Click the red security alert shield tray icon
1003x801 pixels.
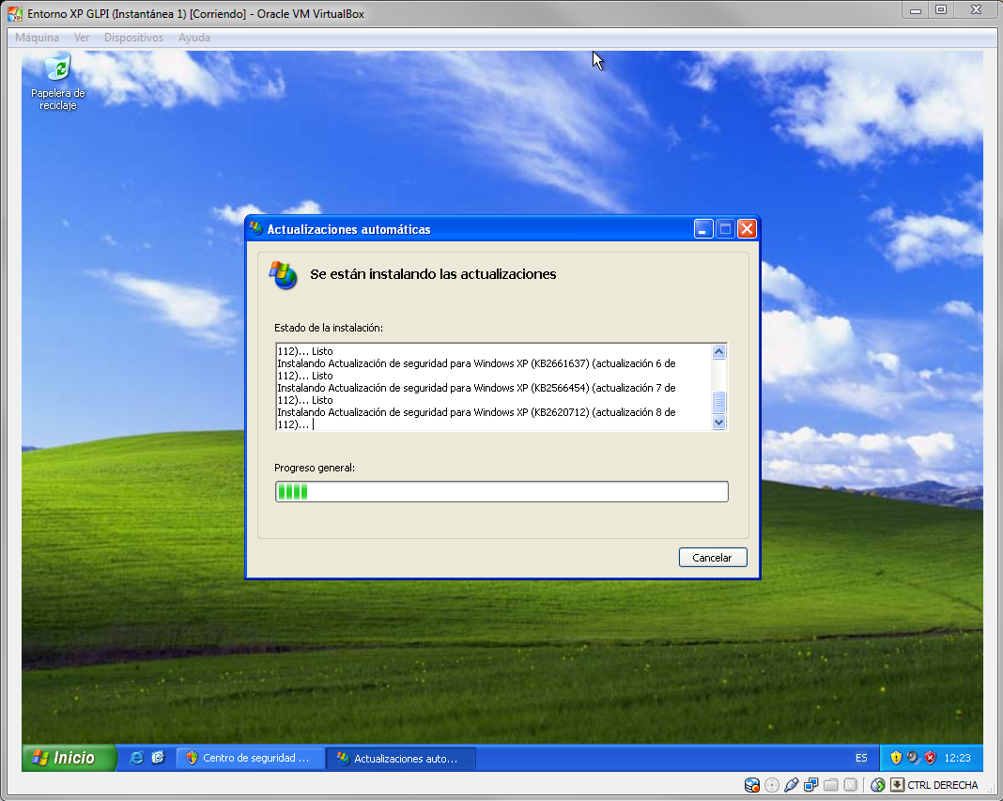coord(931,758)
